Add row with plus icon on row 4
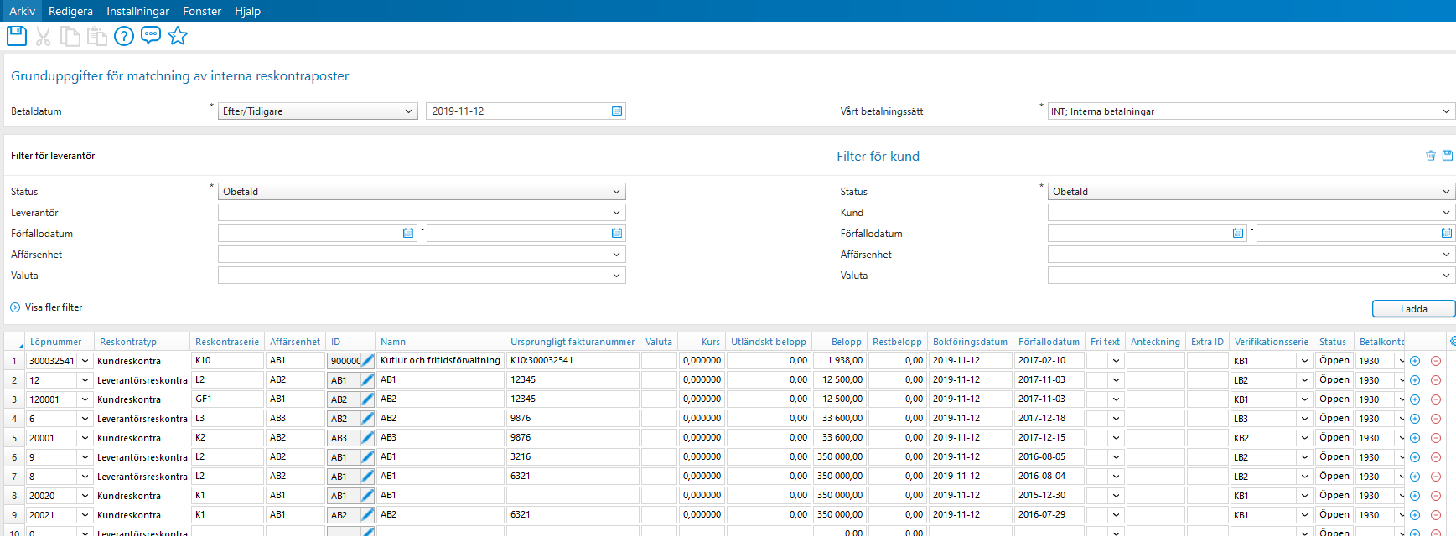The image size is (1456, 536). (1415, 419)
